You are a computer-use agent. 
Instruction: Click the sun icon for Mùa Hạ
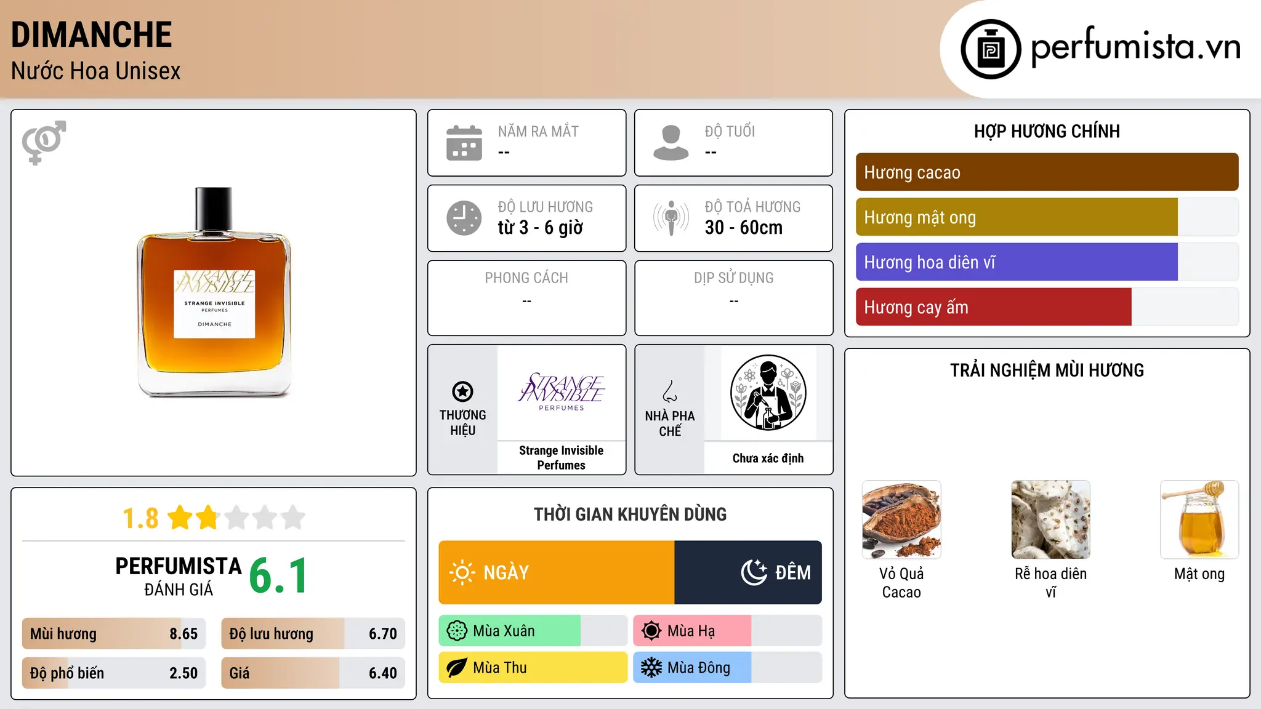coord(651,631)
